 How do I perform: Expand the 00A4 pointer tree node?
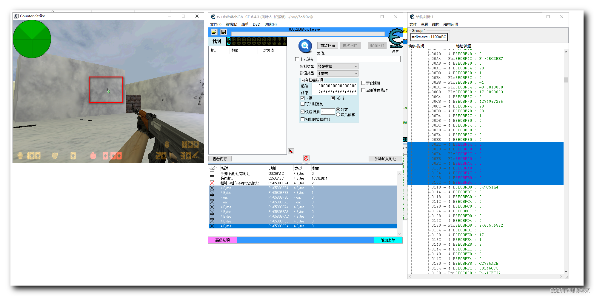[429, 59]
